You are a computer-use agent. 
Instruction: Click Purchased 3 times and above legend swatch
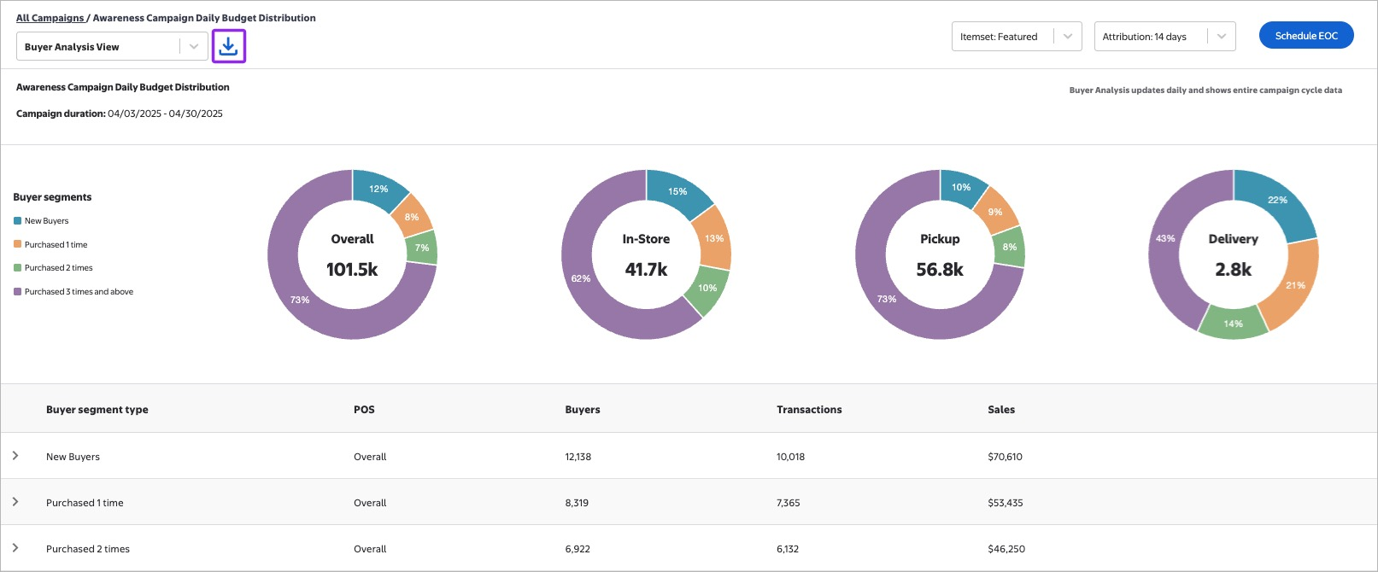pyautogui.click(x=18, y=292)
